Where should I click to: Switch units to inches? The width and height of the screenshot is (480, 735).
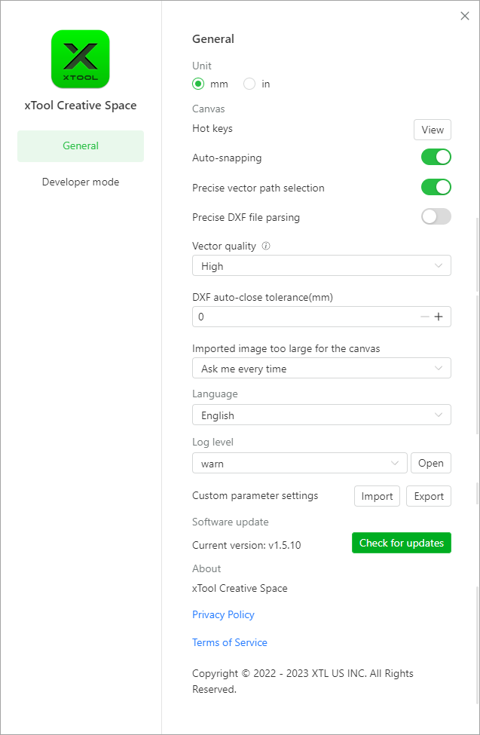[249, 84]
